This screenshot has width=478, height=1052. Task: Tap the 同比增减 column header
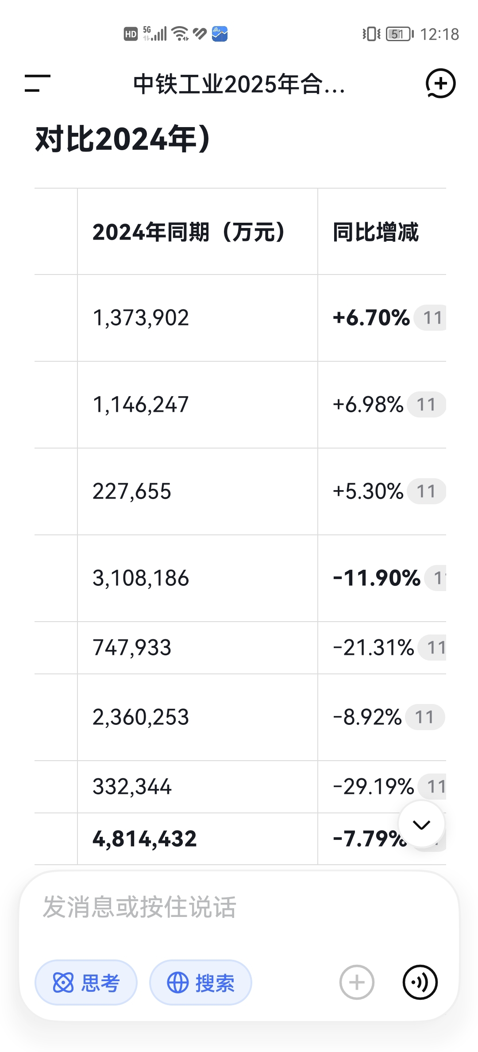pyautogui.click(x=375, y=232)
